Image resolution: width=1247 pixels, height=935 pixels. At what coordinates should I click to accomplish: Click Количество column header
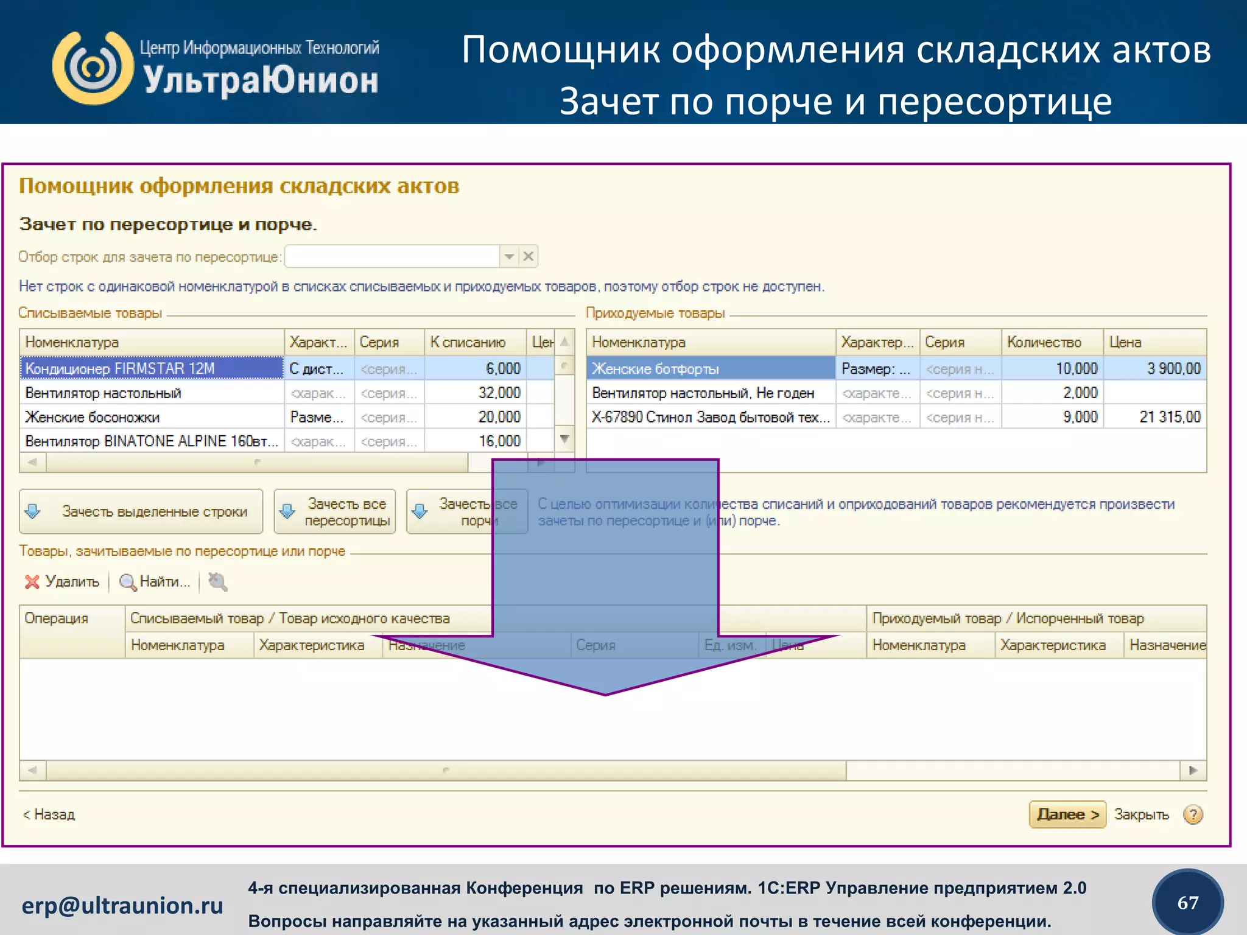point(1053,342)
